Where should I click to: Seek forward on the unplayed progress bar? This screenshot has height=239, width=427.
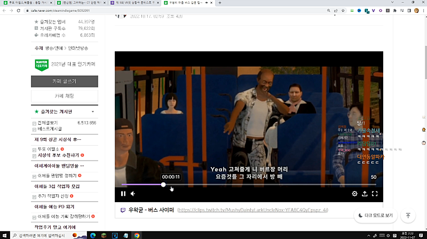tap(270, 185)
